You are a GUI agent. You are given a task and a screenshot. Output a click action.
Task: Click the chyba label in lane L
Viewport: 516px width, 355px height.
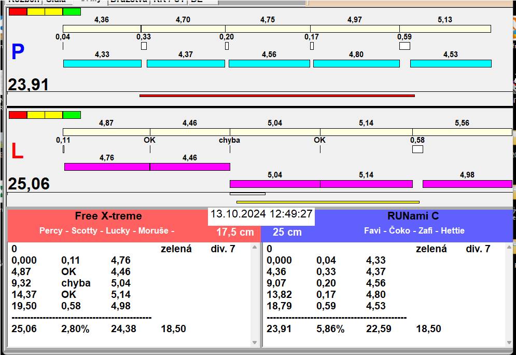pos(229,140)
